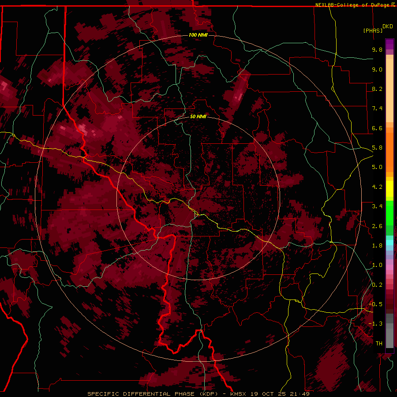The height and width of the screenshot is (397, 397).
Task: Click the 1.0 scale value
Action: pos(377,265)
